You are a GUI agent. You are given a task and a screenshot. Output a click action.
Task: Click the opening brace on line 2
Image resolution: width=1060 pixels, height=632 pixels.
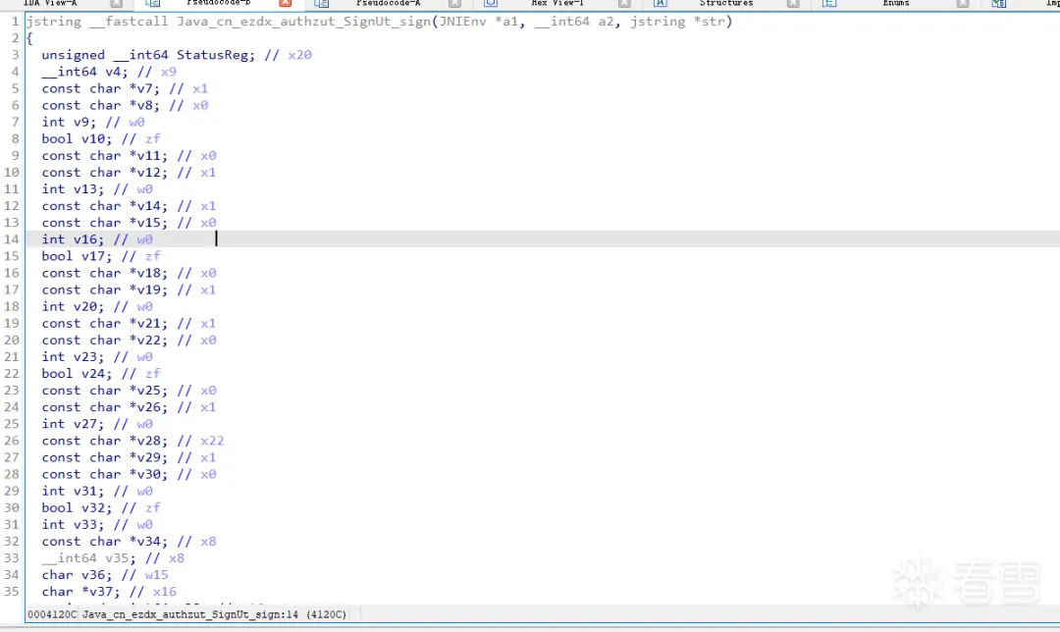pos(29,38)
